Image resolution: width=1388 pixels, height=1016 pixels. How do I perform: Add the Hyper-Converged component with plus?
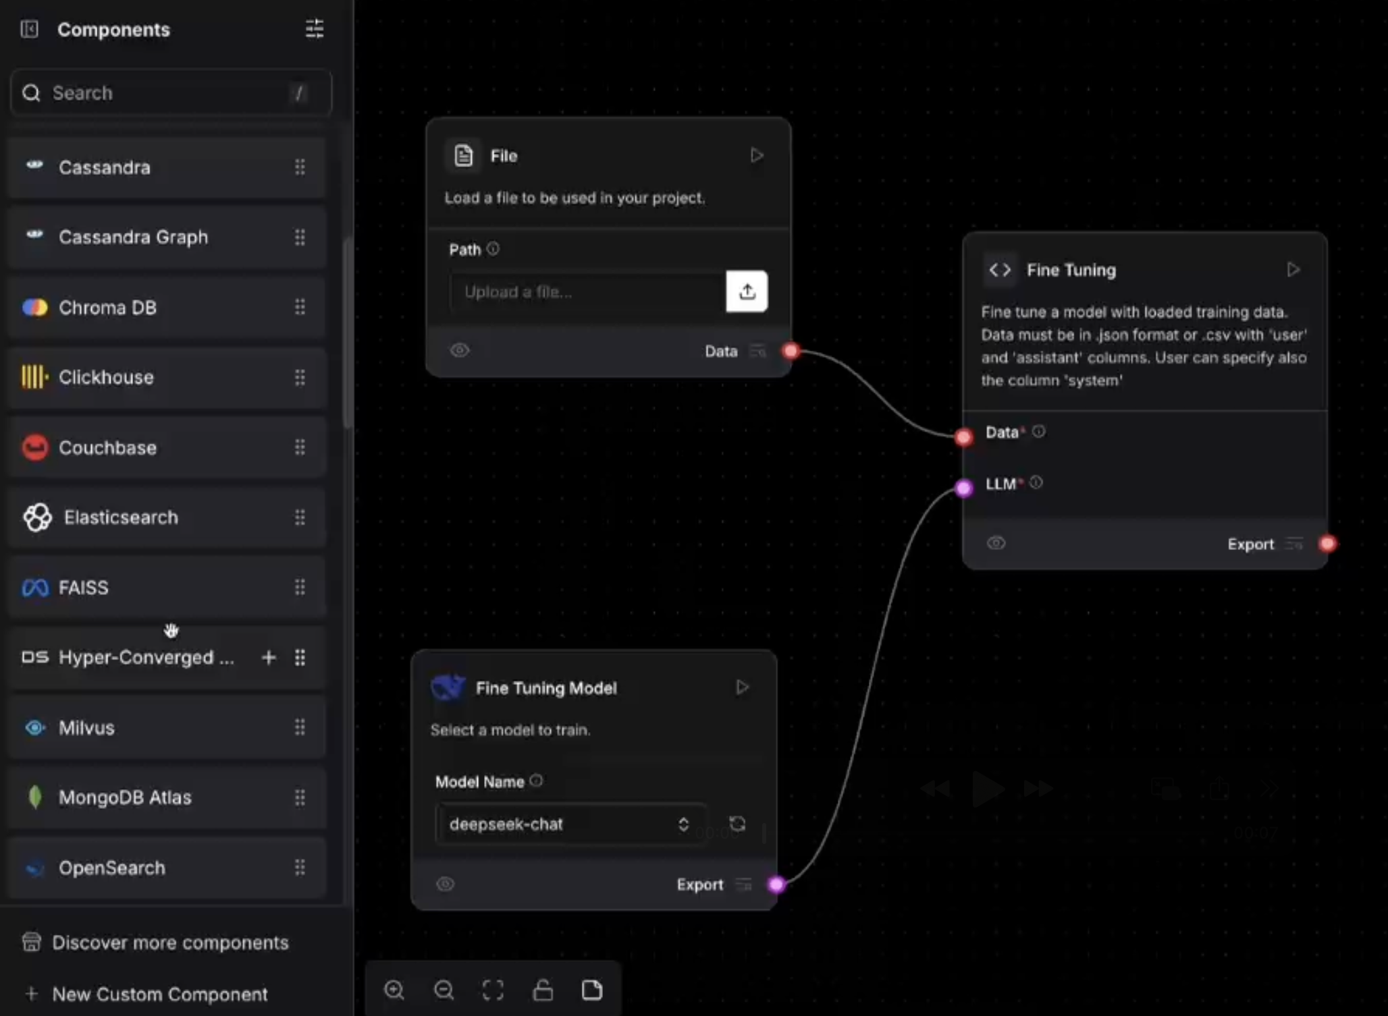[x=269, y=657]
